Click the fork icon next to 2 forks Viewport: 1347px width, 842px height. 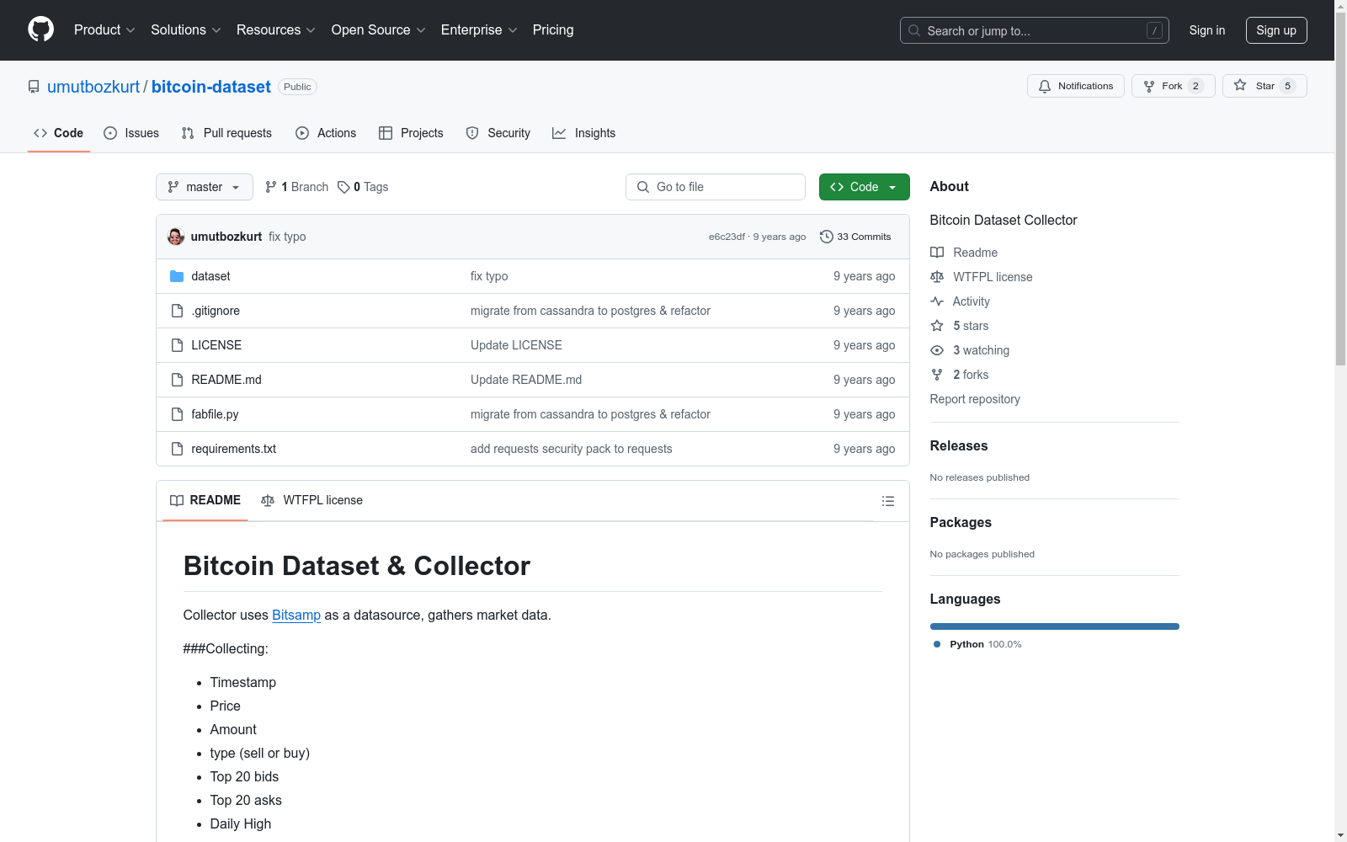[x=937, y=375]
